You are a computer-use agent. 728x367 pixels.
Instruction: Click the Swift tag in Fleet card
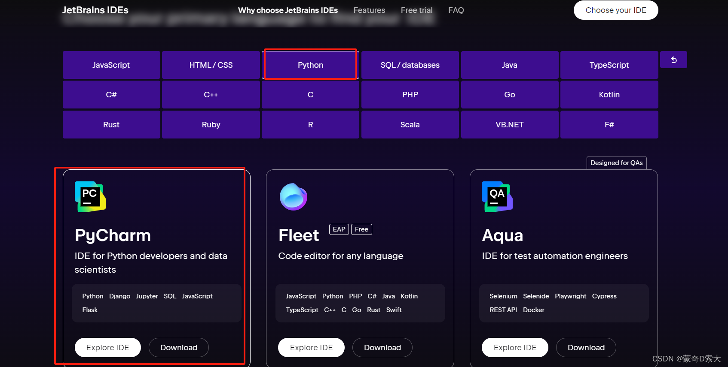click(x=394, y=310)
